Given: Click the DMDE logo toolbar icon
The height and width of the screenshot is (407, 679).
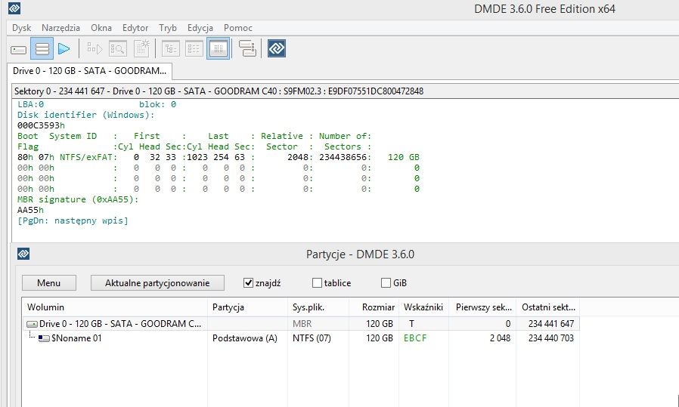Looking at the screenshot, I should (276, 48).
